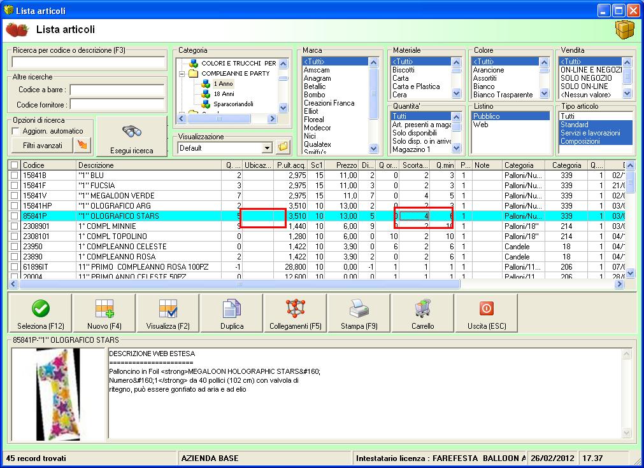This screenshot has height=468, width=644.
Task: Click the Nuovo (F4) new article icon
Action: tap(104, 309)
